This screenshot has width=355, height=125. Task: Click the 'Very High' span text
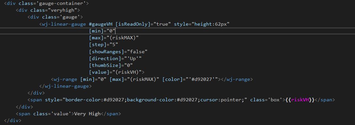pyautogui.click(x=87, y=114)
